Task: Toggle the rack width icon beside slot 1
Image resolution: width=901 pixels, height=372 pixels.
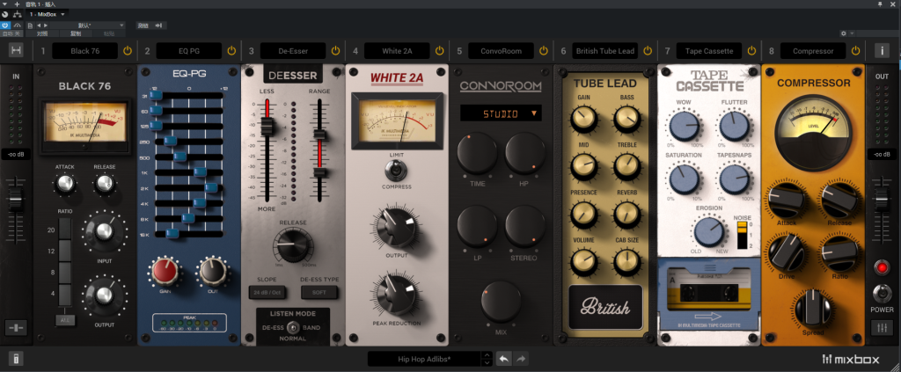Action: 16,50
